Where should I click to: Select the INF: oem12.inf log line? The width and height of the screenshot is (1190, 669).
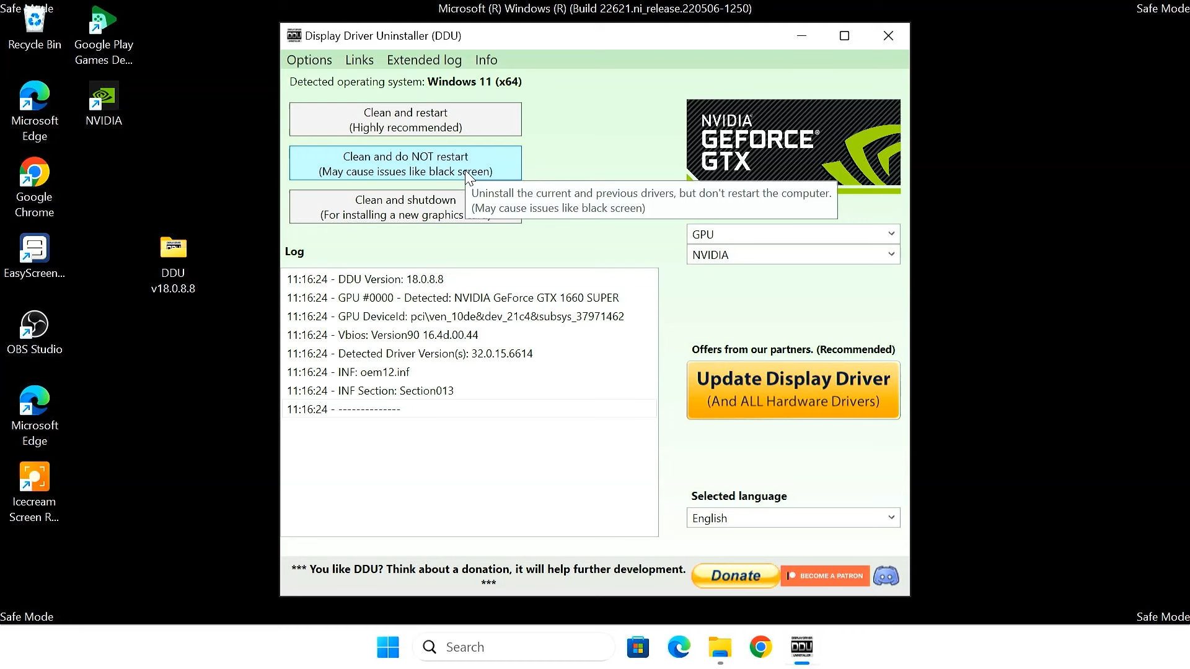pos(469,372)
